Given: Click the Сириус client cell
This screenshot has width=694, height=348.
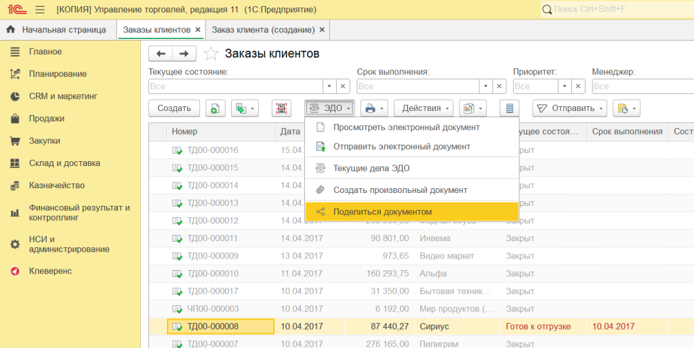Looking at the screenshot, I should click(x=457, y=327).
